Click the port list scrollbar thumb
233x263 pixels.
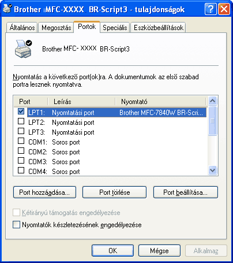click(213, 121)
